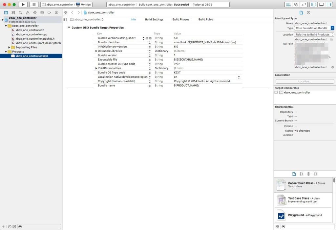Switch to the Build Settings tab

pos(154,19)
